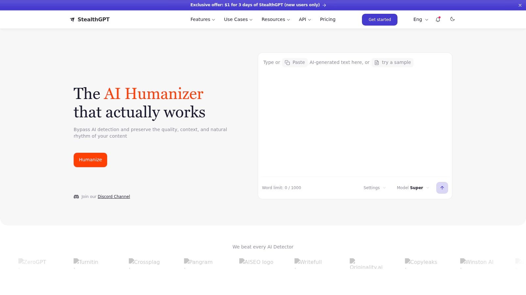Viewport: 526px width, 295px height.
Task: Open the Model Super selector
Action: coord(413,188)
